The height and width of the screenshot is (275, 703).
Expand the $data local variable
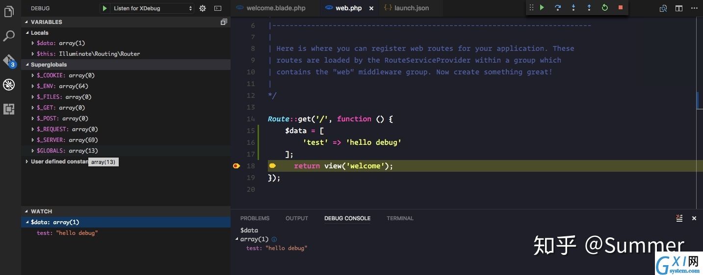(33, 44)
